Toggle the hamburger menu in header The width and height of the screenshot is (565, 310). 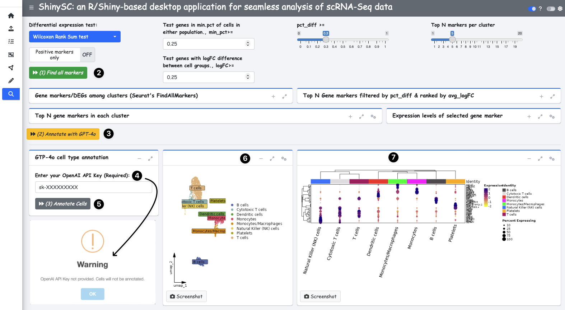(x=32, y=8)
